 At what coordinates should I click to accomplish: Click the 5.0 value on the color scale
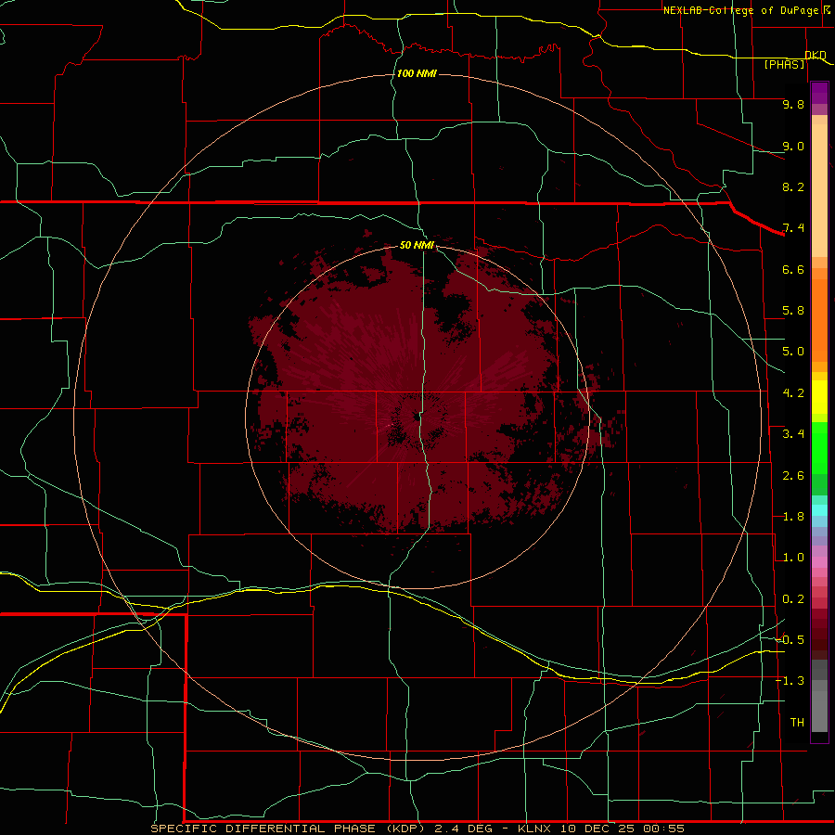[x=793, y=352]
